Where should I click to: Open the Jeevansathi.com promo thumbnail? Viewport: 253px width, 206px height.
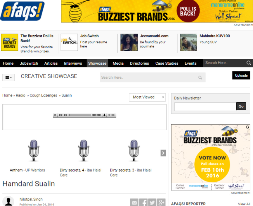129,42
